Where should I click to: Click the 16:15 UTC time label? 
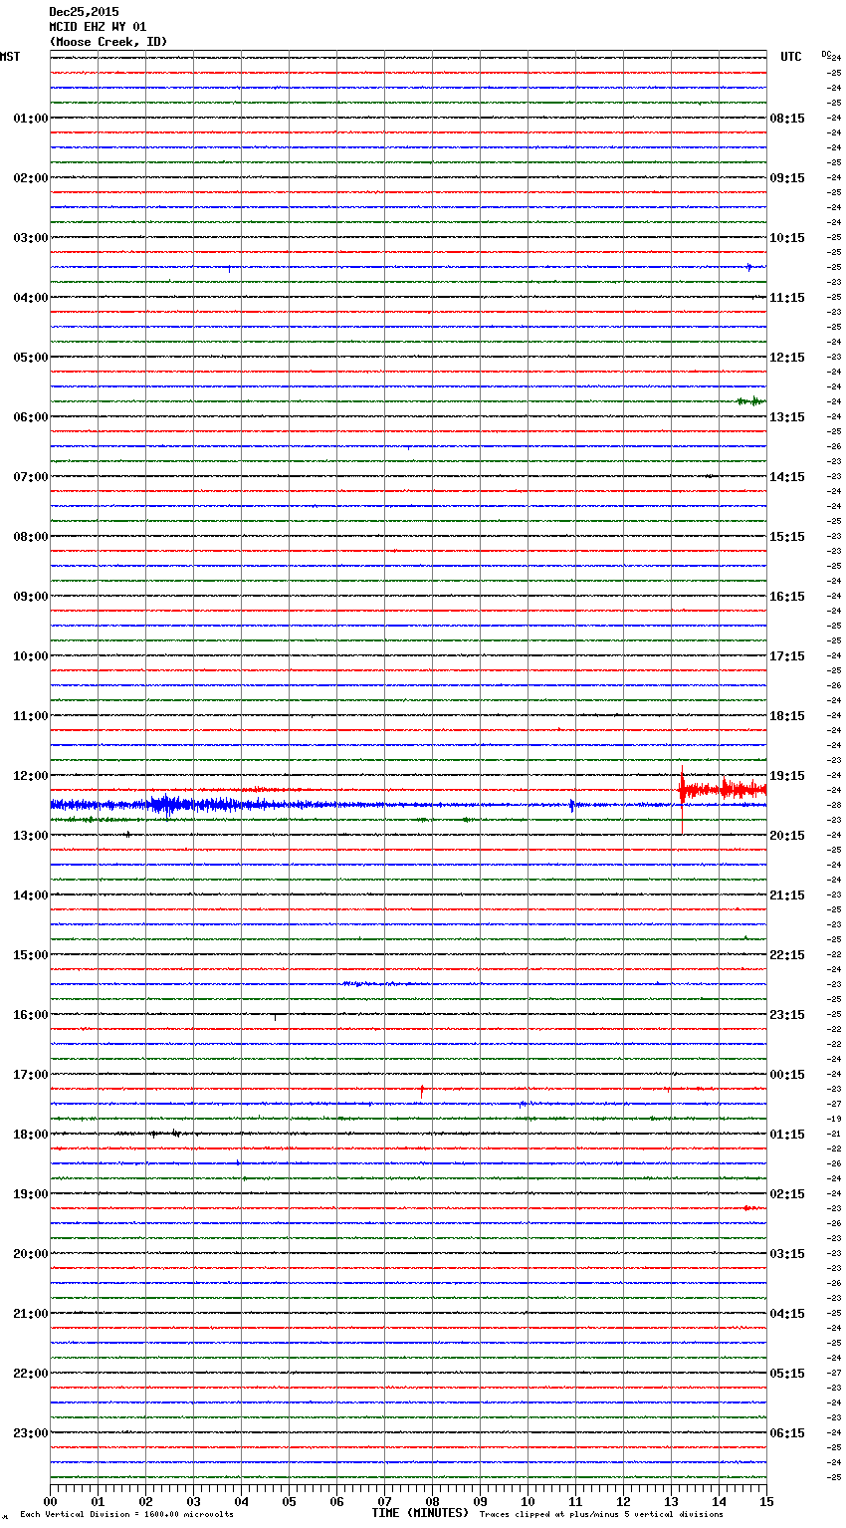pos(787,597)
